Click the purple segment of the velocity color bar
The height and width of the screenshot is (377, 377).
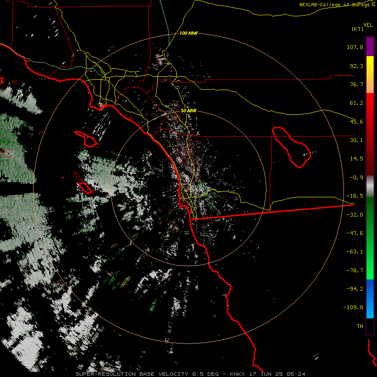point(370,47)
